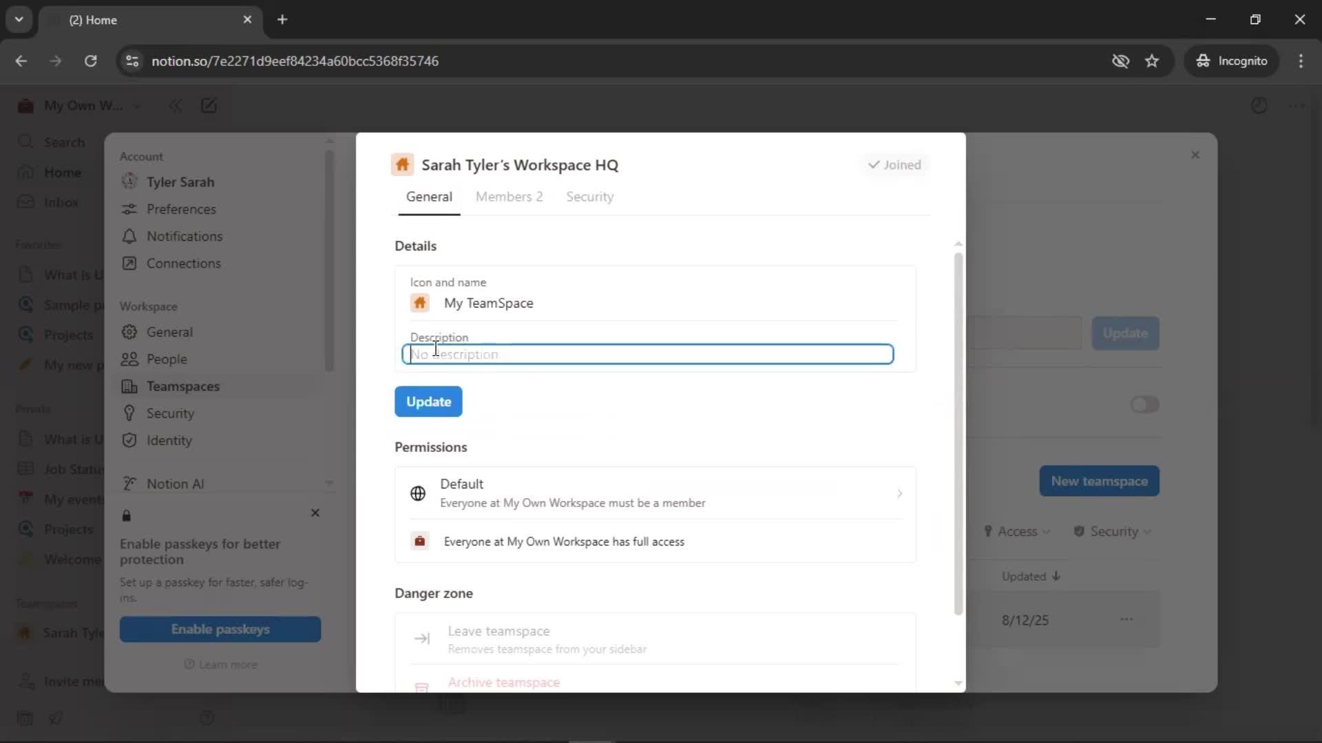Screen dimensions: 1322x743
Task: Collapse the Notion sidebar with double chevron icon
Action: click(x=175, y=106)
